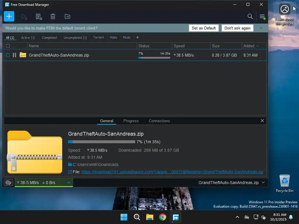Click GrandTheftAuto-SanAndreas.zip name in the list
This screenshot has width=299, height=224.
tap(59, 55)
